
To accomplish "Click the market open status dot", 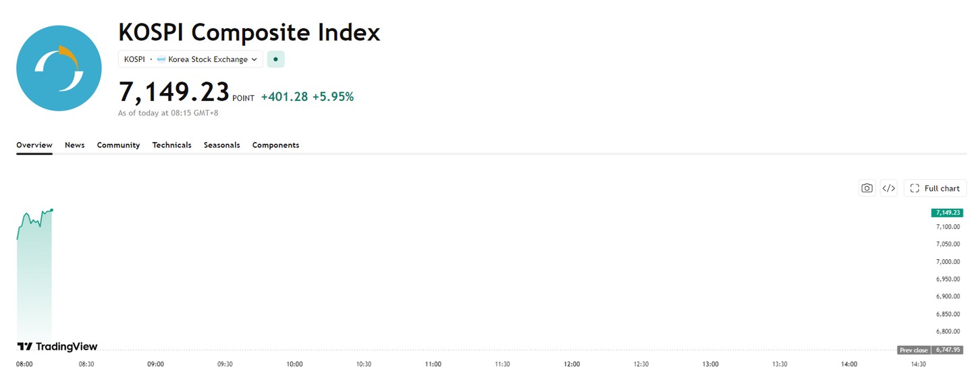I will click(x=275, y=59).
